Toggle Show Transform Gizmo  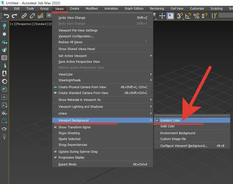[56, 127]
